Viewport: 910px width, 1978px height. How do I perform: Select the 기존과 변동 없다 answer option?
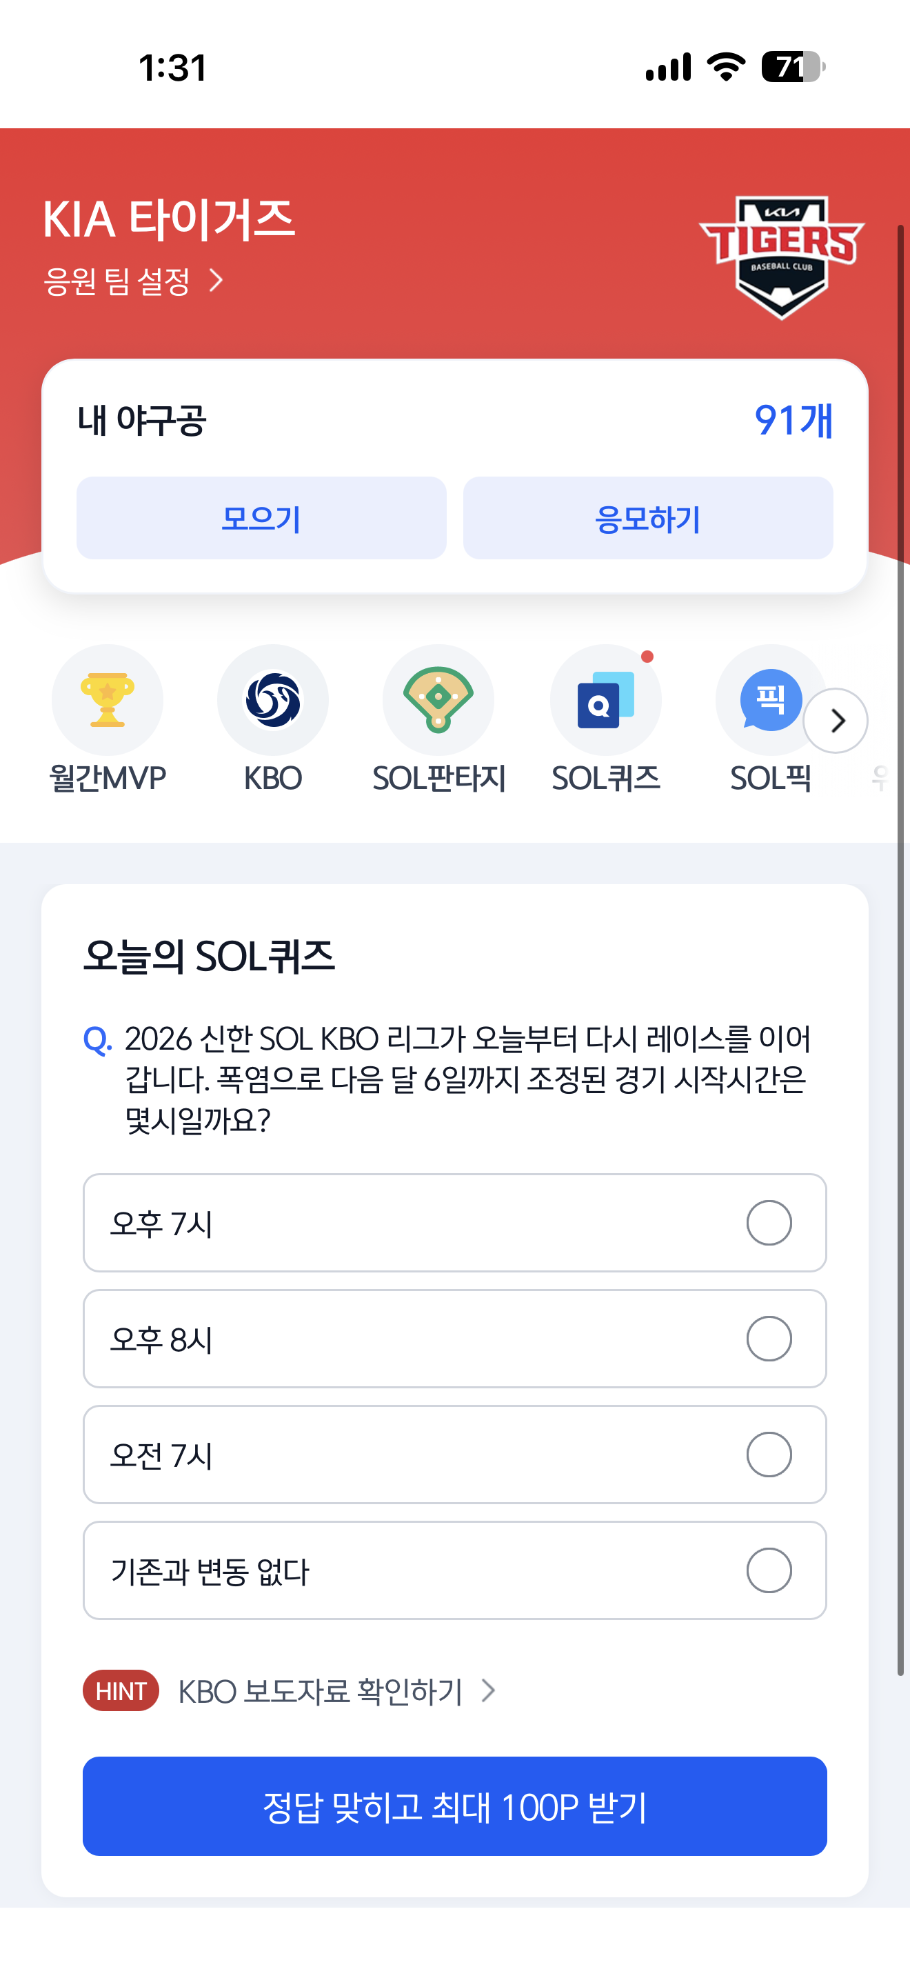(455, 1570)
